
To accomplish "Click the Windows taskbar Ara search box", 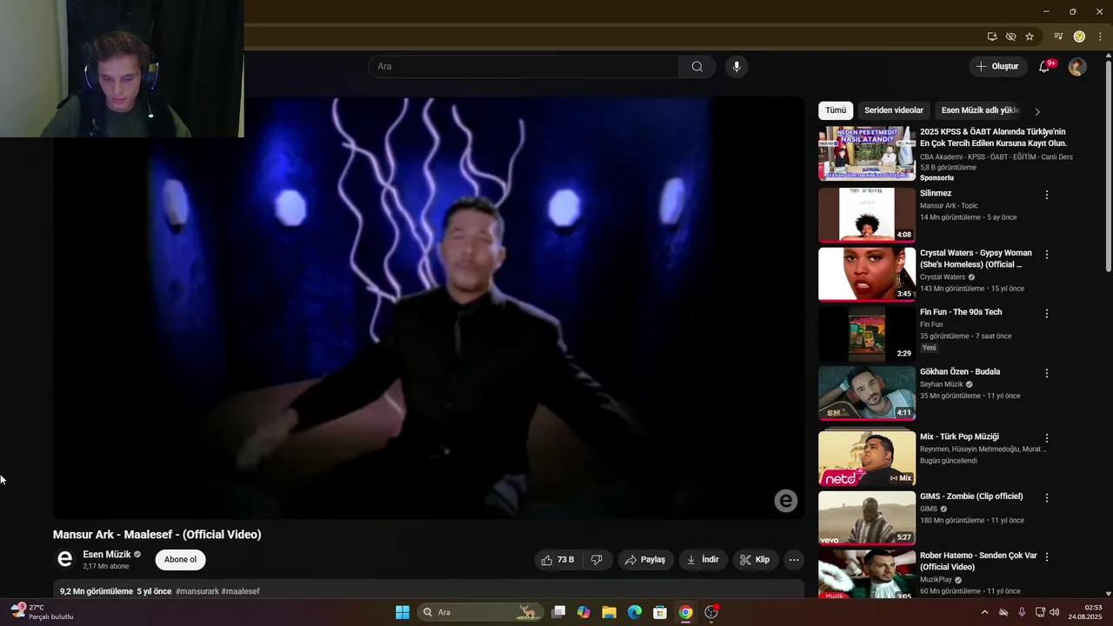I will [x=481, y=612].
